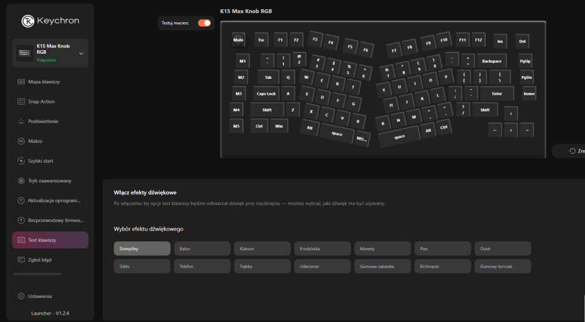Select Telefon sound effect

click(202, 267)
